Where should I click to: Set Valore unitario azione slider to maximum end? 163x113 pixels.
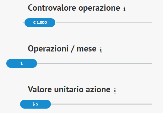pyautogui.click(x=152, y=104)
